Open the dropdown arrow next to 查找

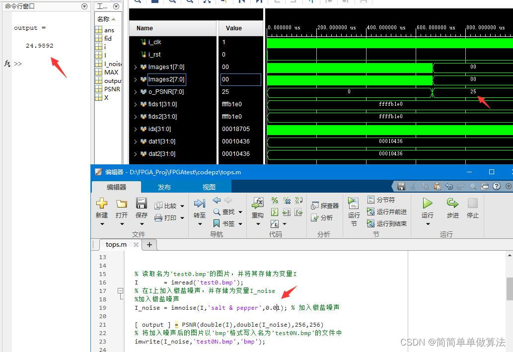(x=240, y=212)
